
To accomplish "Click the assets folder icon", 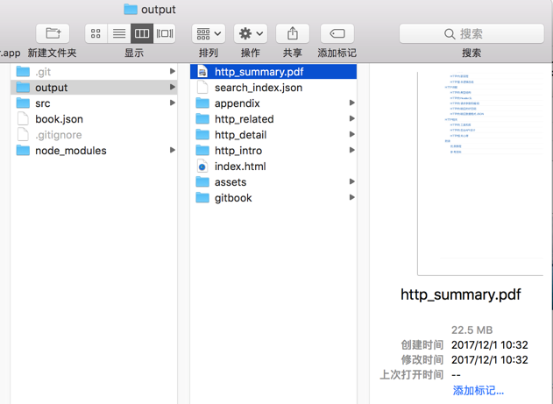I will [x=202, y=182].
